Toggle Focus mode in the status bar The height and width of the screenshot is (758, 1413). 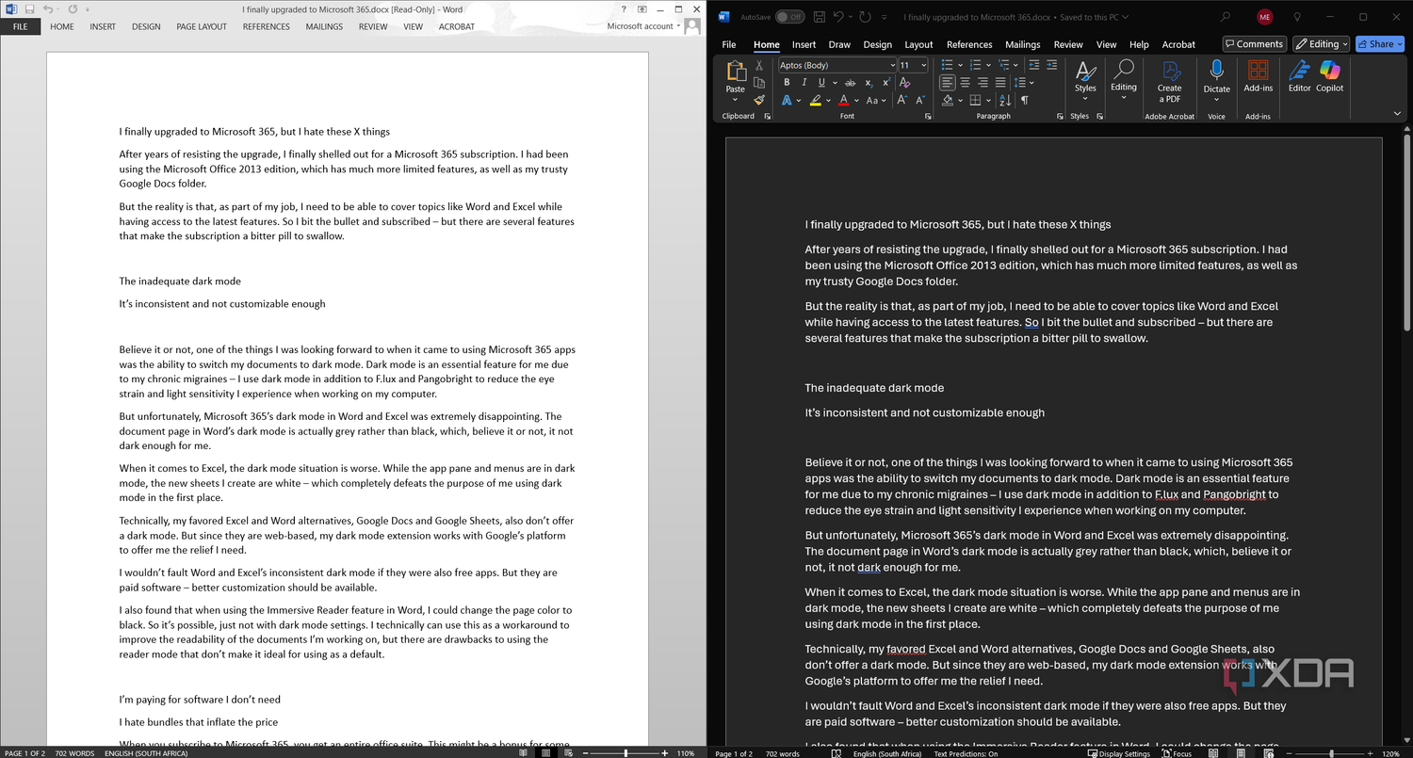(1177, 753)
